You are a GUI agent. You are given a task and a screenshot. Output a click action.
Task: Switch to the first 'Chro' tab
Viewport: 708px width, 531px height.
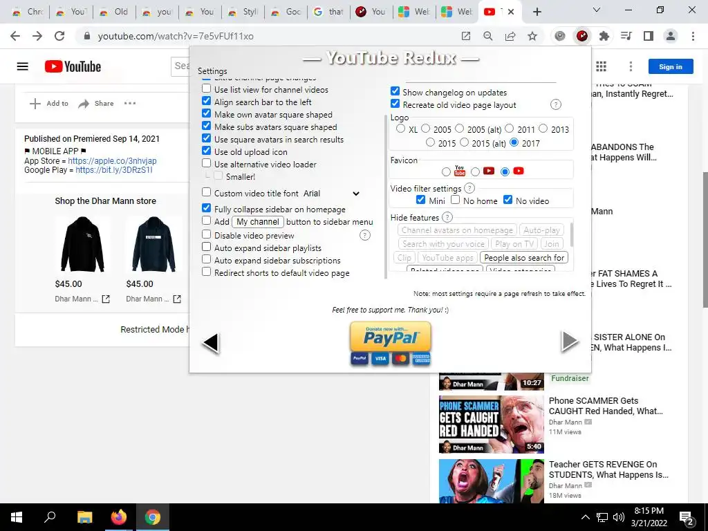click(x=28, y=12)
